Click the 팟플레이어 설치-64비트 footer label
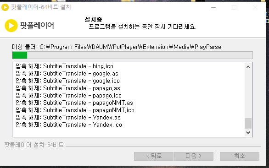Screen dimensions: 269x168 pos(34,145)
